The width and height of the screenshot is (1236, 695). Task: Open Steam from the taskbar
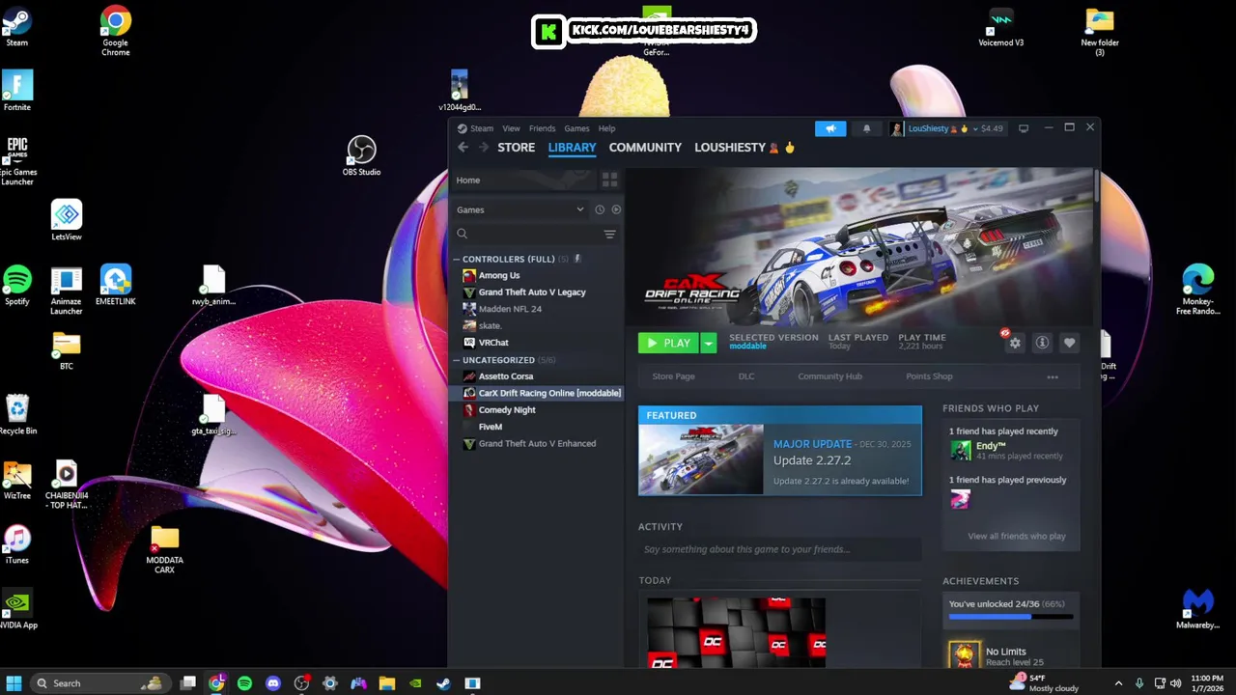[x=444, y=683]
